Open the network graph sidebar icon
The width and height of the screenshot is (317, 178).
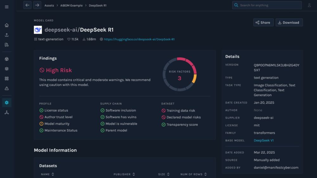coord(7,112)
